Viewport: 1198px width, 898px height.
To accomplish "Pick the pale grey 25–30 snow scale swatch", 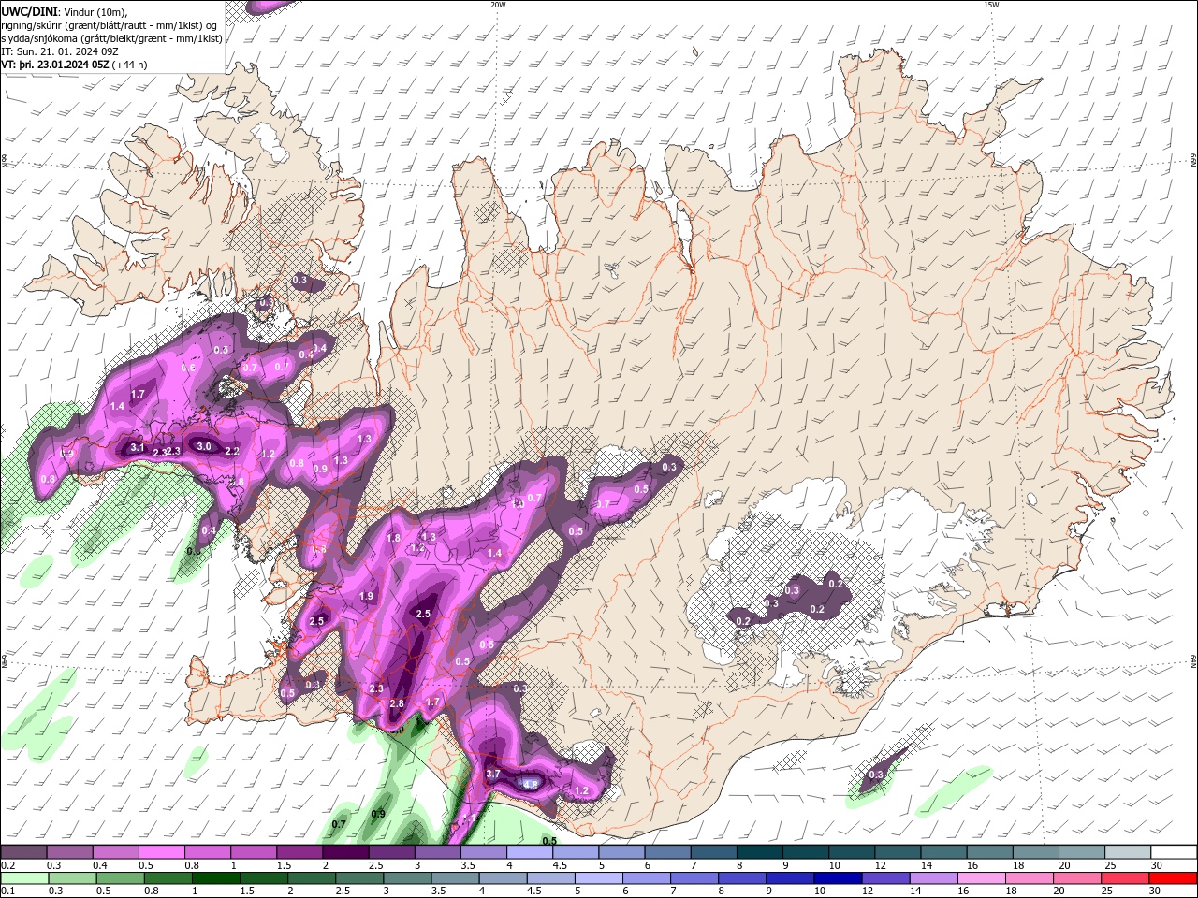I will [1127, 852].
